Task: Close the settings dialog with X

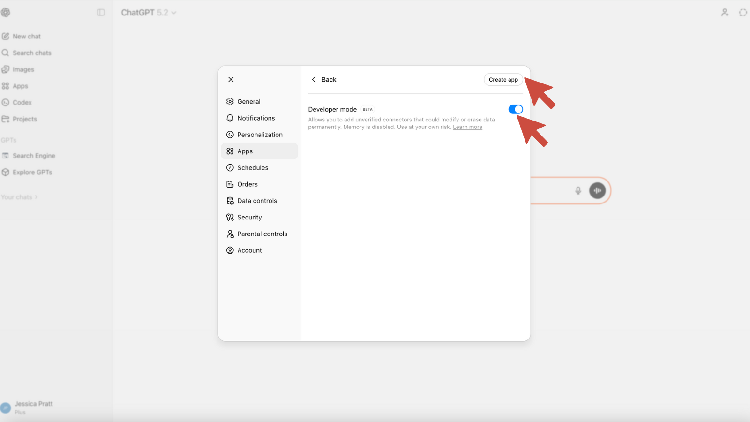Action: 231,80
